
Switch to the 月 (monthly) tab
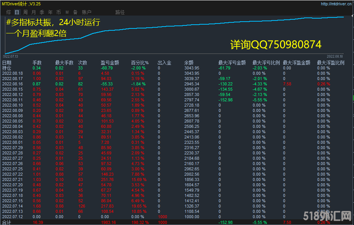pyautogui.click(x=34, y=12)
